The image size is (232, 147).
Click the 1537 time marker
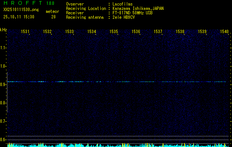158,32
